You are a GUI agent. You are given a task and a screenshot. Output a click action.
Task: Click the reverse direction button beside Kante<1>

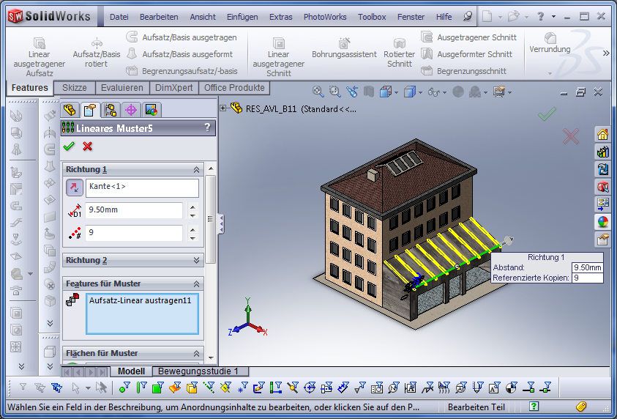click(x=75, y=188)
